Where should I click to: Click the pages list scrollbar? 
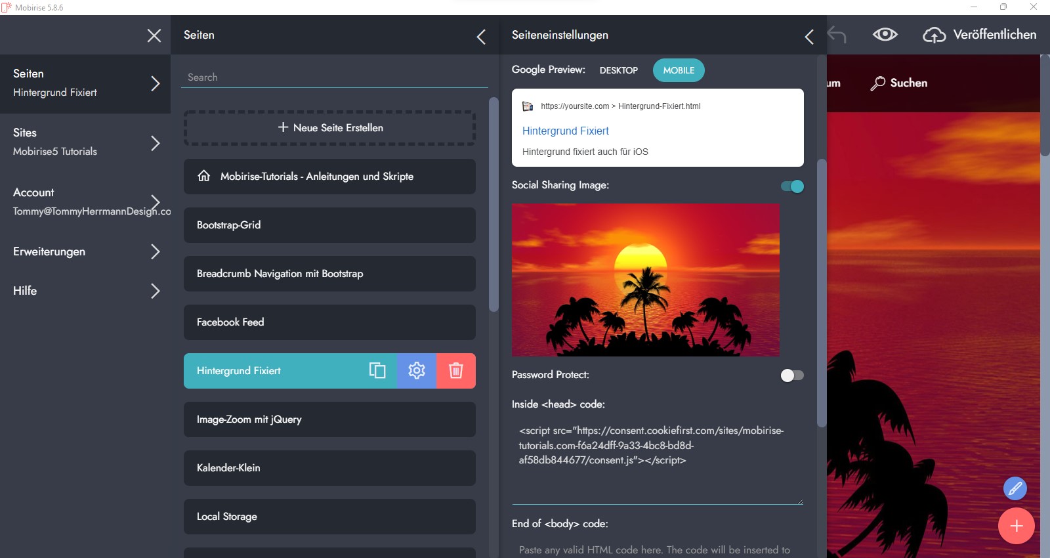pos(493,204)
